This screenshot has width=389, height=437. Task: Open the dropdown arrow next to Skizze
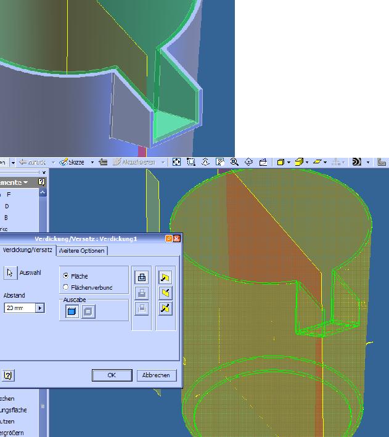coord(92,162)
